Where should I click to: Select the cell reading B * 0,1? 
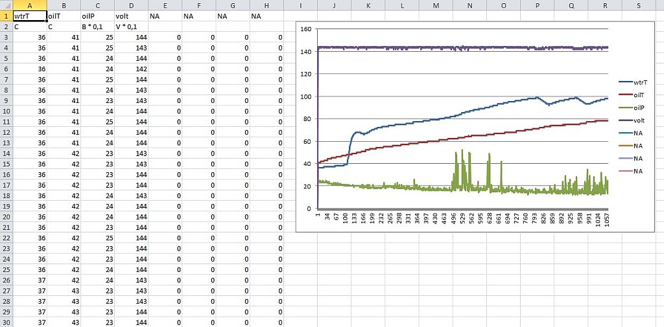(97, 27)
